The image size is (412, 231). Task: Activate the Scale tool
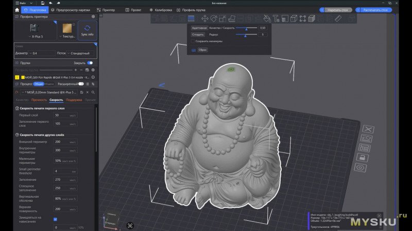[222, 18]
